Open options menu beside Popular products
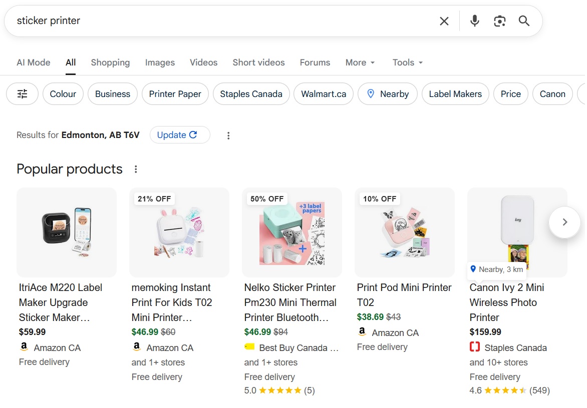This screenshot has height=408, width=587. tap(136, 169)
